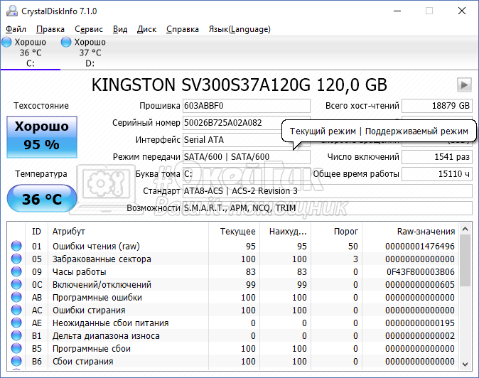Image resolution: width=479 pixels, height=378 pixels.
Task: Click status orb for attribute AB row
Action: [16, 298]
